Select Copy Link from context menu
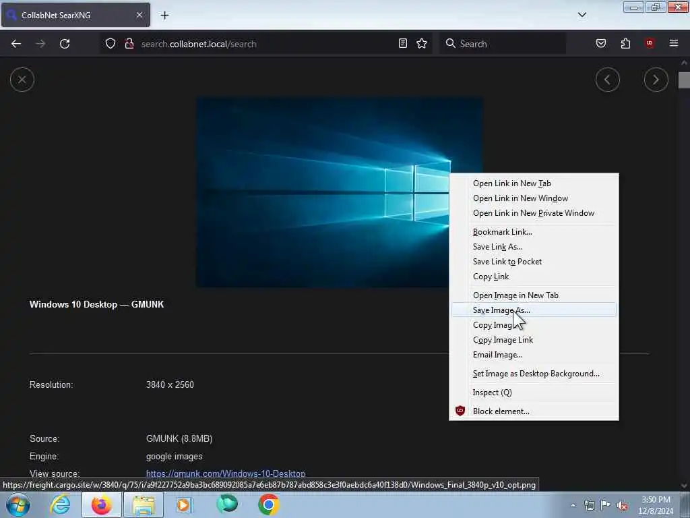The width and height of the screenshot is (690, 518). click(x=534, y=277)
